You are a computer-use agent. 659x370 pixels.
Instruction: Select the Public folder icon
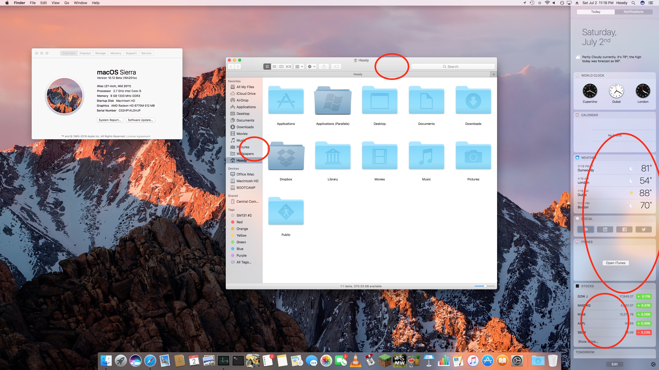(286, 211)
